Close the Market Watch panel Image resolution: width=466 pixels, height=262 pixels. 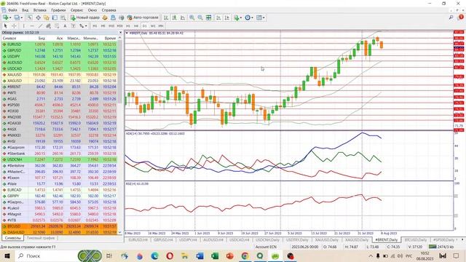point(120,32)
